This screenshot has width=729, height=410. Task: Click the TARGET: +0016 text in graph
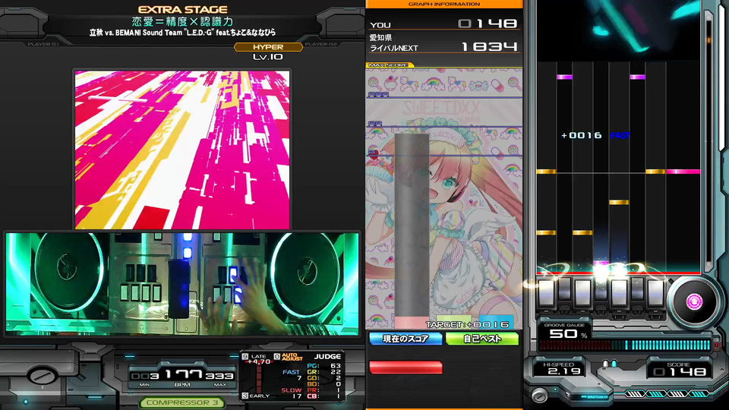[468, 324]
